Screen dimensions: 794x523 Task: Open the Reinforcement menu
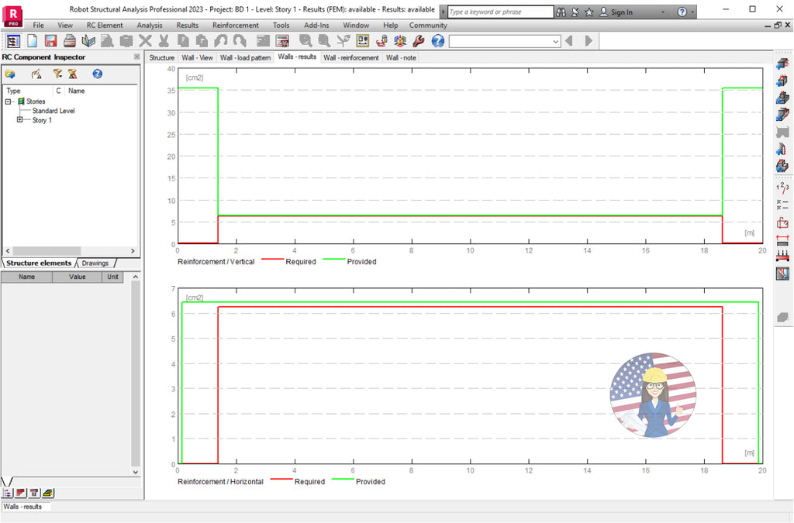coord(233,25)
